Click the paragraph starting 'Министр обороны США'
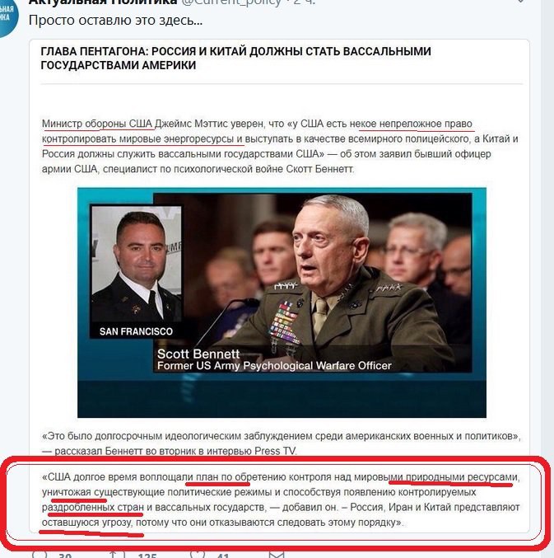This screenshot has width=554, height=558. [x=280, y=146]
